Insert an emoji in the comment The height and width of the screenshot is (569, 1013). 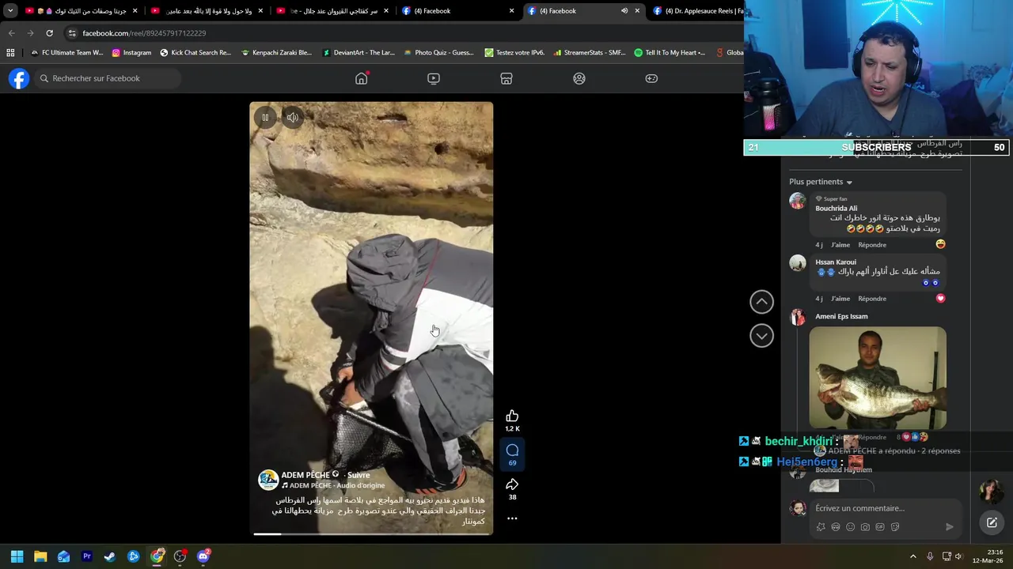pyautogui.click(x=850, y=527)
